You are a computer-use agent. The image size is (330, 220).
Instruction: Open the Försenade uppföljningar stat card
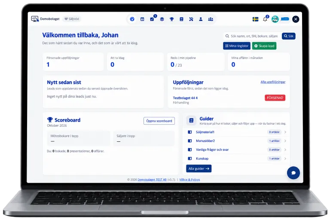(x=73, y=62)
